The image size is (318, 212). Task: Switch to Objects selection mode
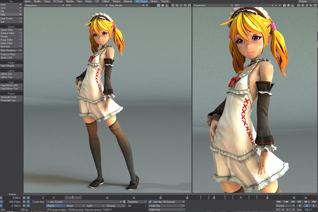tap(56, 206)
